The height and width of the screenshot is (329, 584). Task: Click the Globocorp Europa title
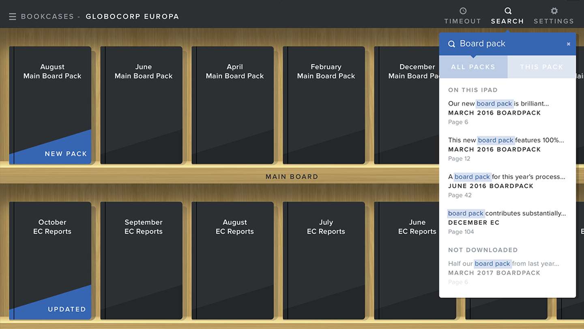point(132,17)
